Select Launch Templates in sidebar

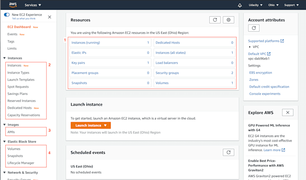click(21, 80)
